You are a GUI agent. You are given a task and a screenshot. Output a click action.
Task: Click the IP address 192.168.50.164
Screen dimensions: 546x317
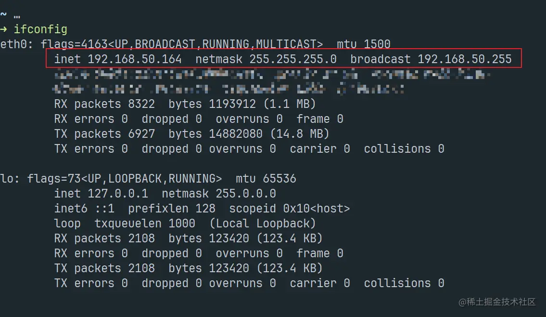click(134, 59)
